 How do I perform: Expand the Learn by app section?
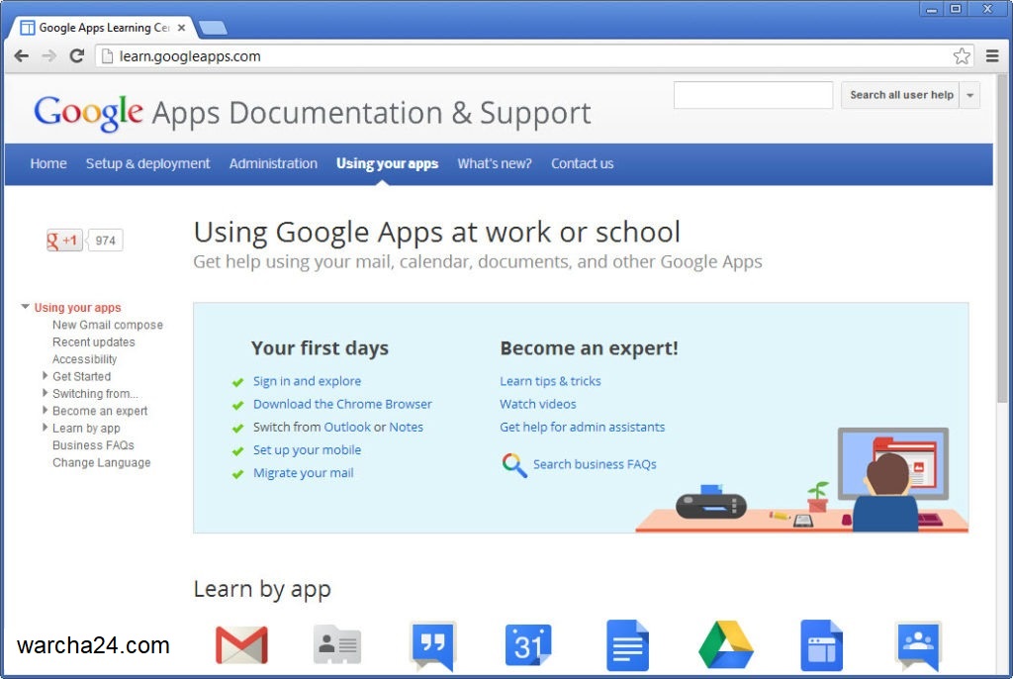(45, 428)
